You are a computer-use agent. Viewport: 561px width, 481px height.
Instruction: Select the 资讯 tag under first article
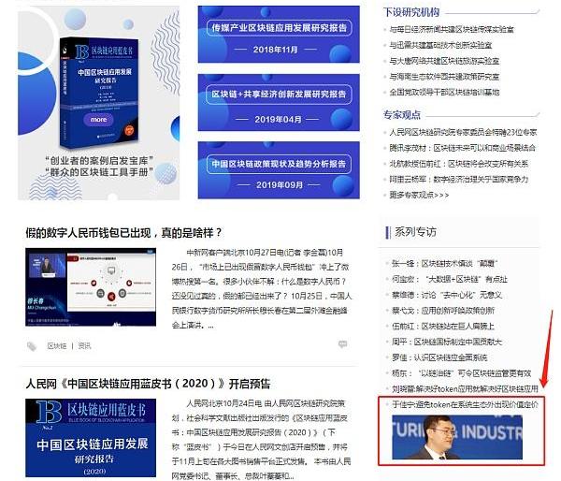pos(84,345)
